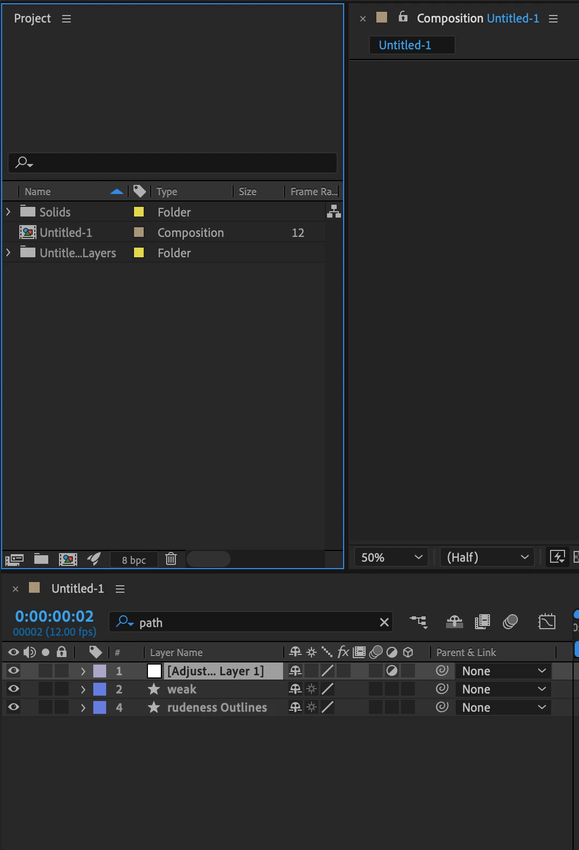Close the Untitled-1 timeline tab

(x=16, y=589)
